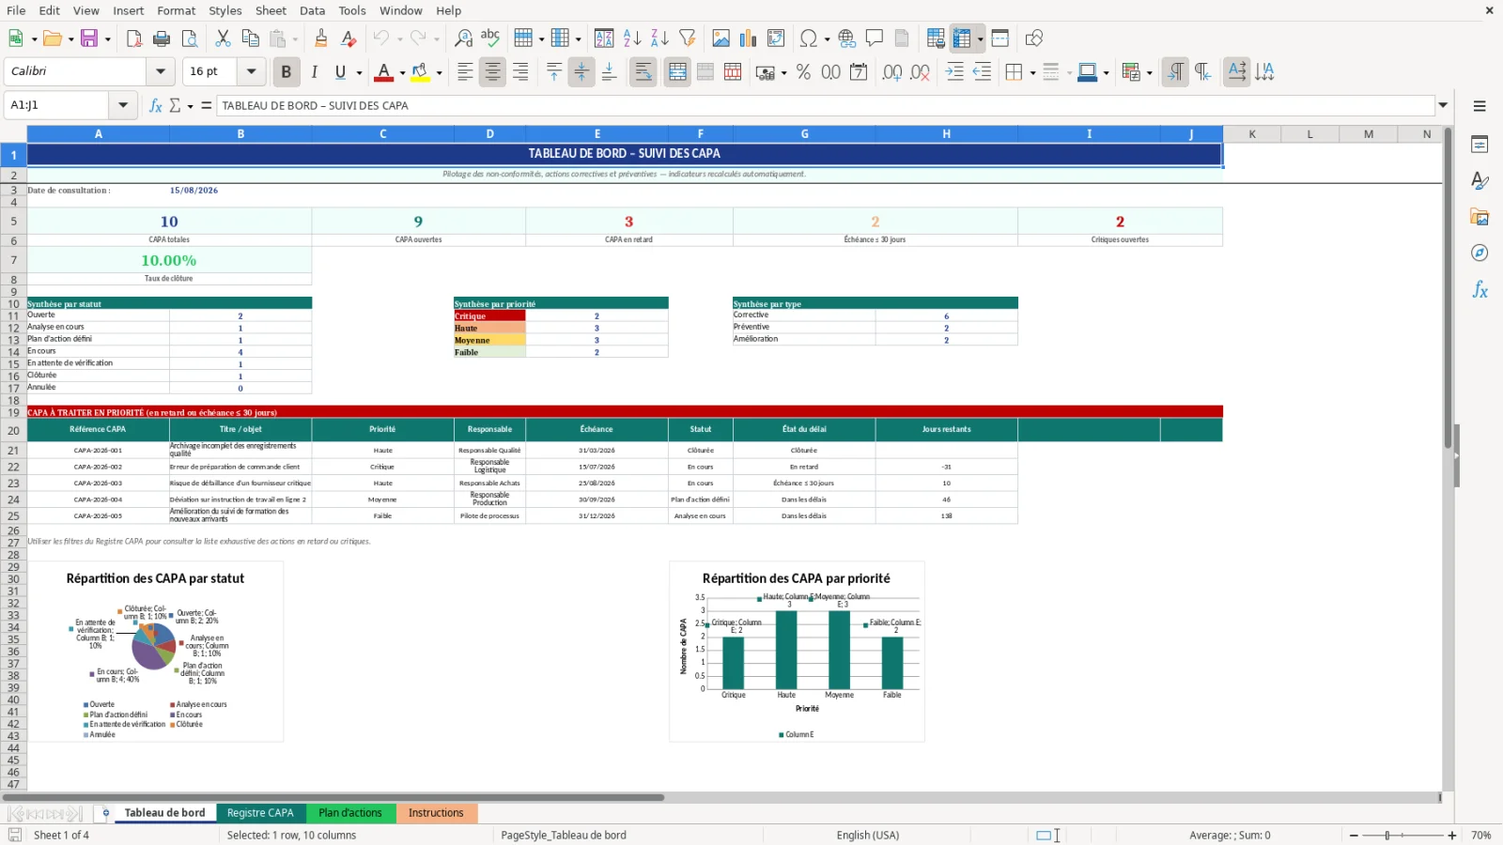
Task: Switch to Instructions sheet tab
Action: point(436,813)
